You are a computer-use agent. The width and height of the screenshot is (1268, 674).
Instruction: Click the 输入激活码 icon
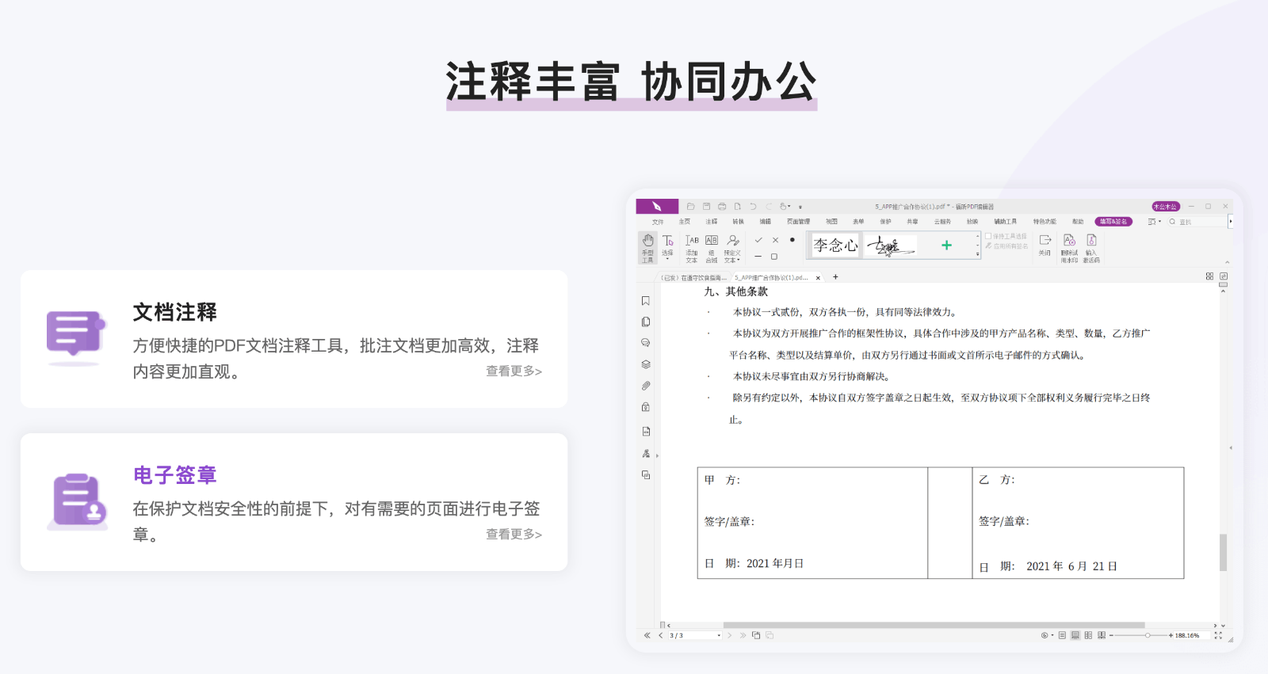(x=1091, y=248)
